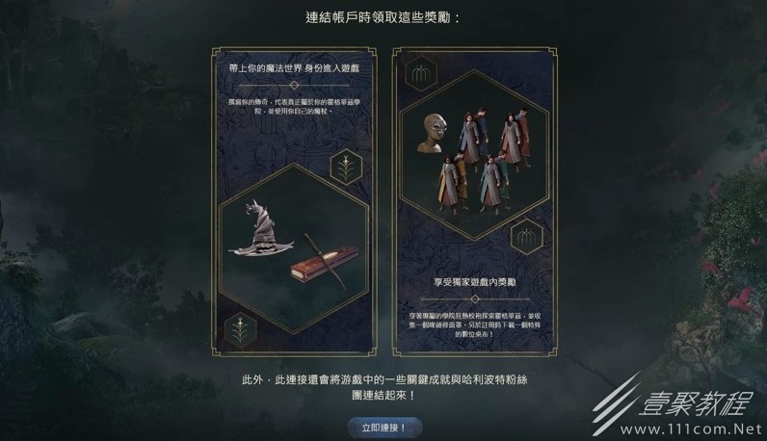Select the beaked mask head reward
This screenshot has width=767, height=441.
[431, 133]
